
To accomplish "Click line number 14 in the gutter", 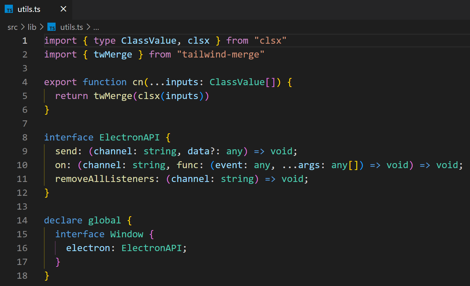I will coord(22,220).
